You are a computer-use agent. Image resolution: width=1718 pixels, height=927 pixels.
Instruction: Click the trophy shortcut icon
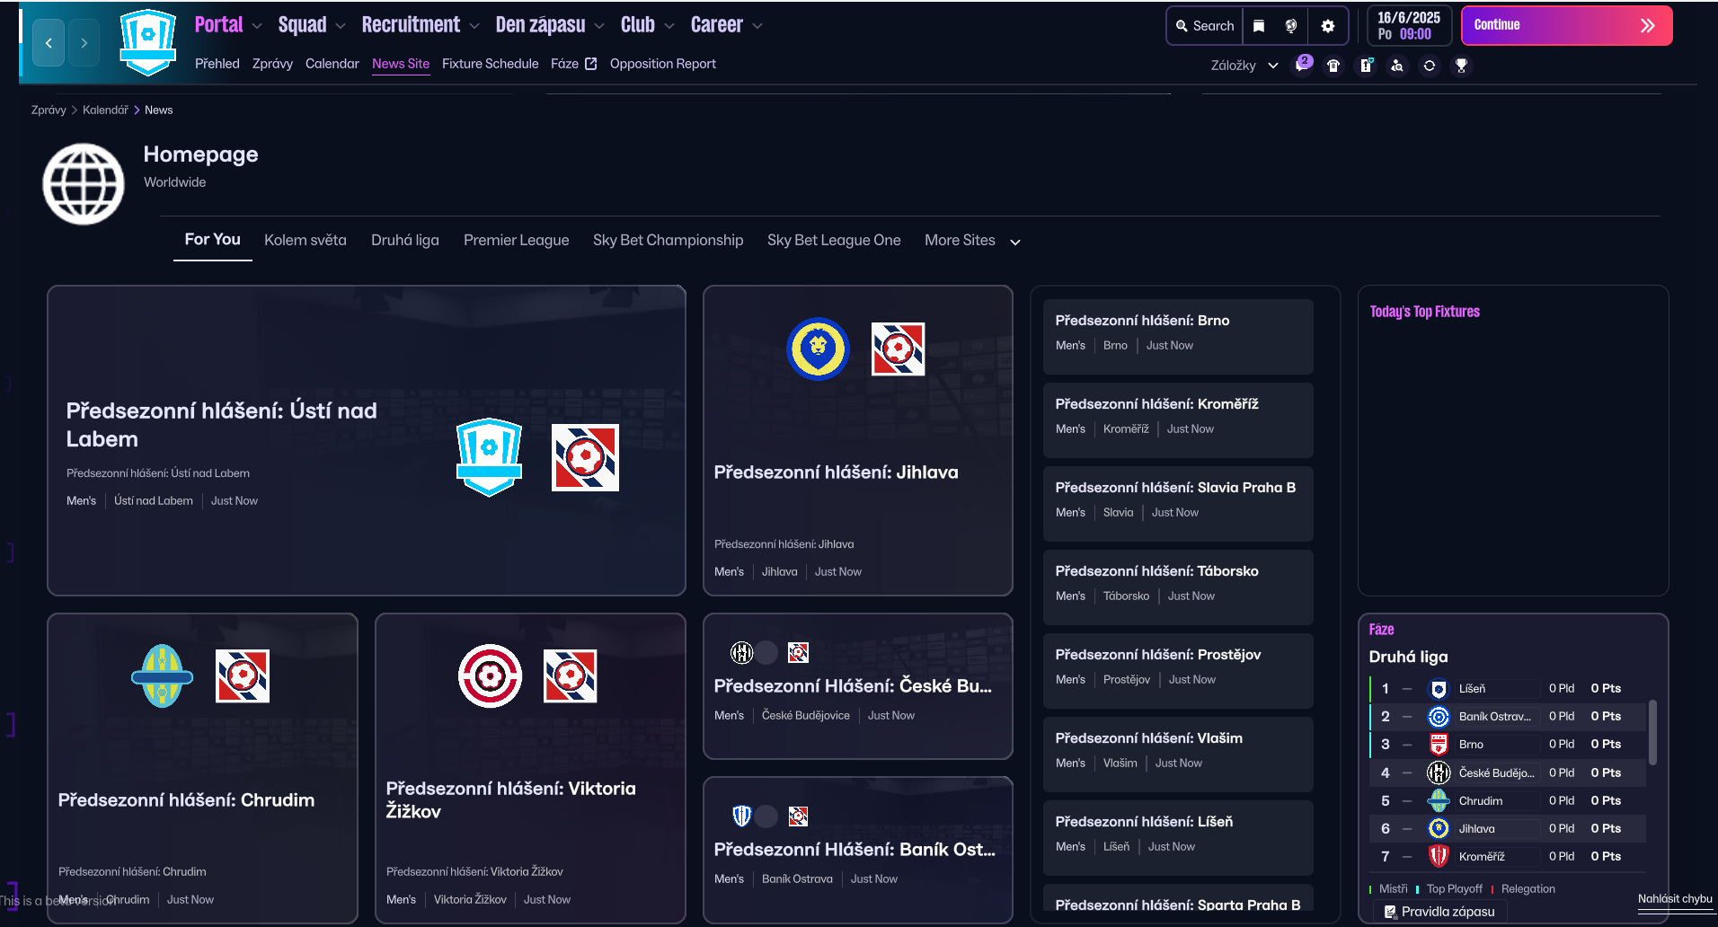tap(1462, 66)
